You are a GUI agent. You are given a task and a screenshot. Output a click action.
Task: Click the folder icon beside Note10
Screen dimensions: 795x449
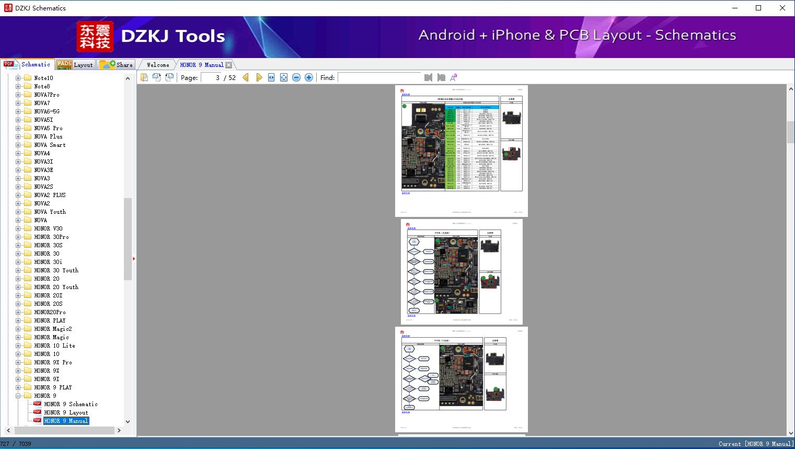[x=28, y=78]
